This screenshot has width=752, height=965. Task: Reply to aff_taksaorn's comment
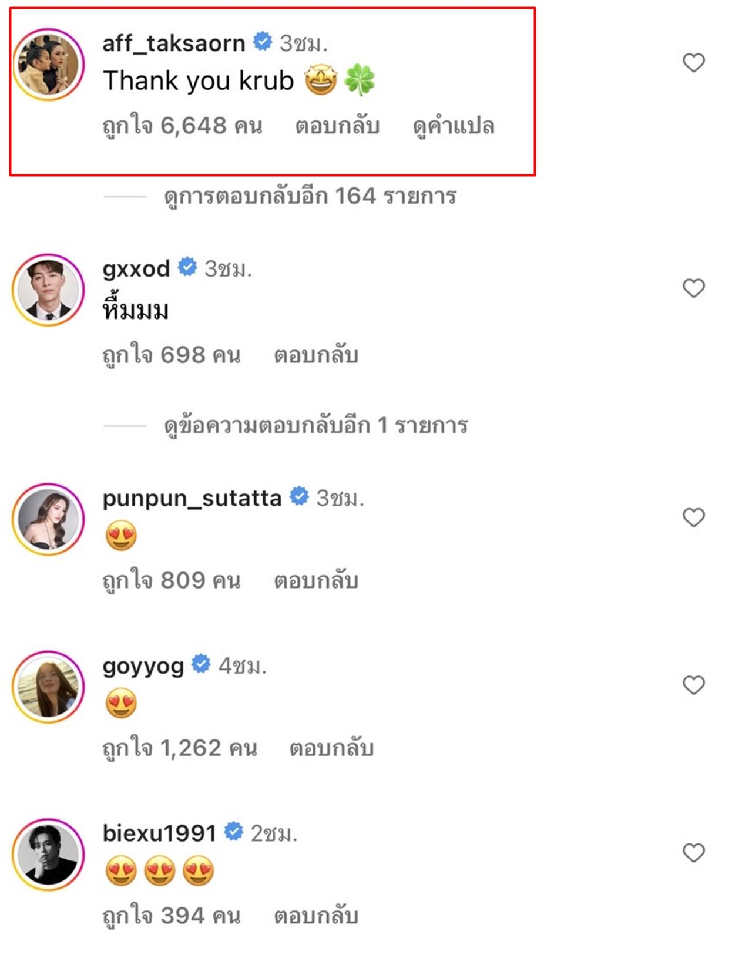tap(337, 126)
